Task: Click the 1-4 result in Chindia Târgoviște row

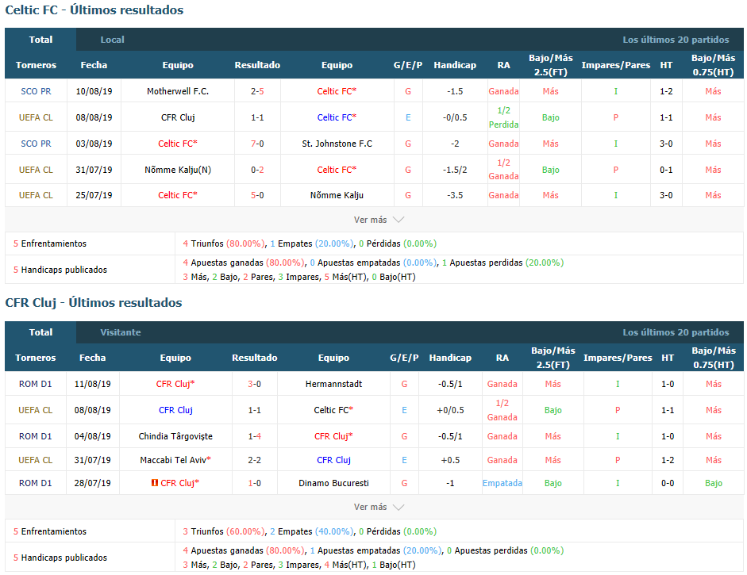Action: 254,436
